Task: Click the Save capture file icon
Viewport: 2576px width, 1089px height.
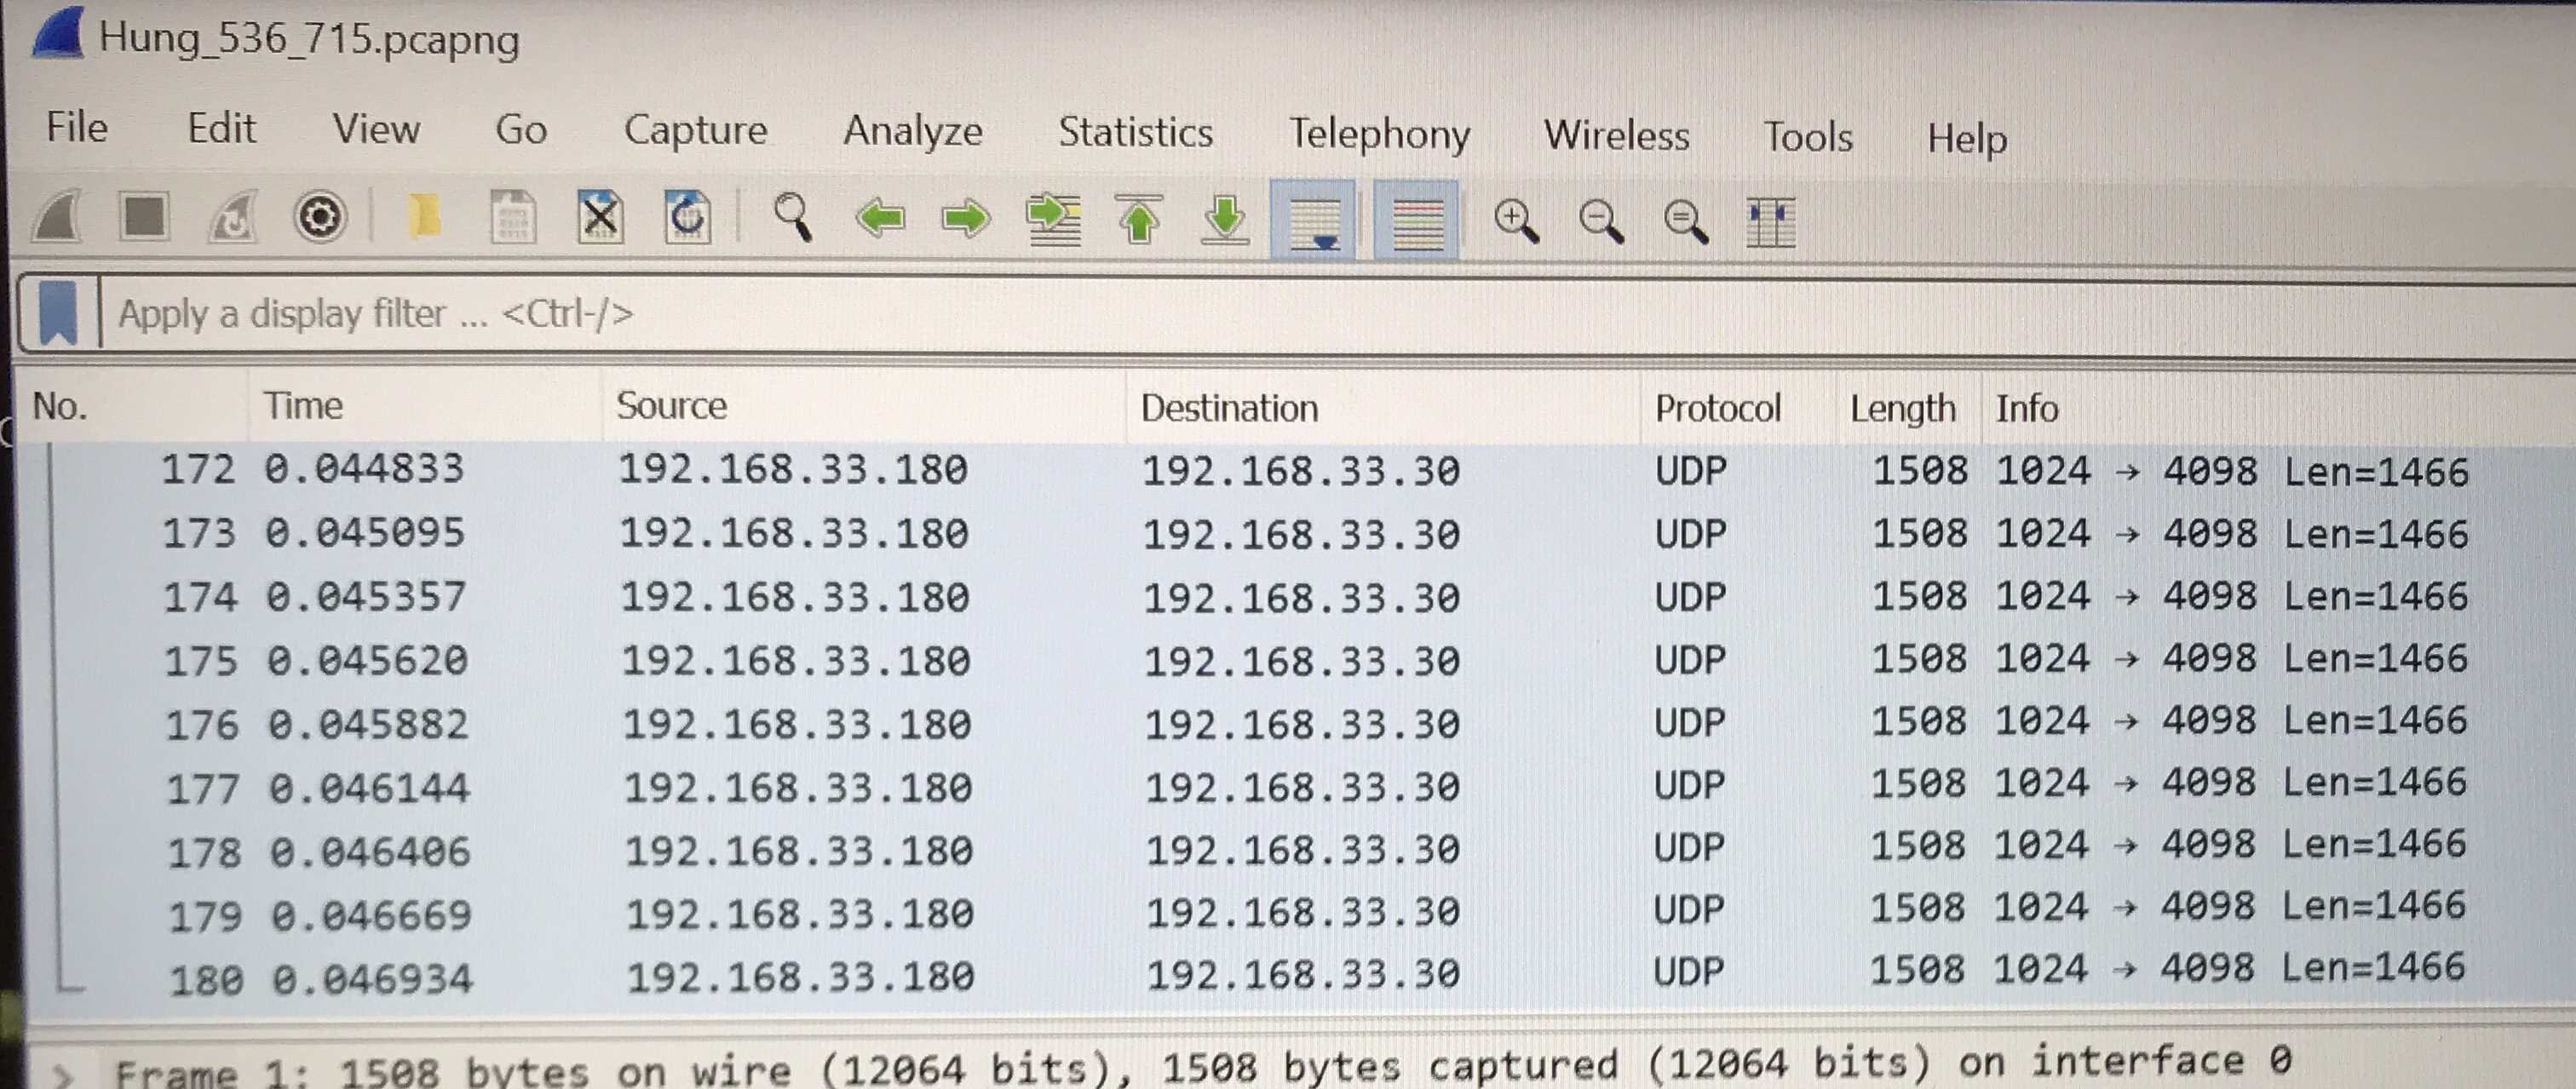Action: point(513,217)
